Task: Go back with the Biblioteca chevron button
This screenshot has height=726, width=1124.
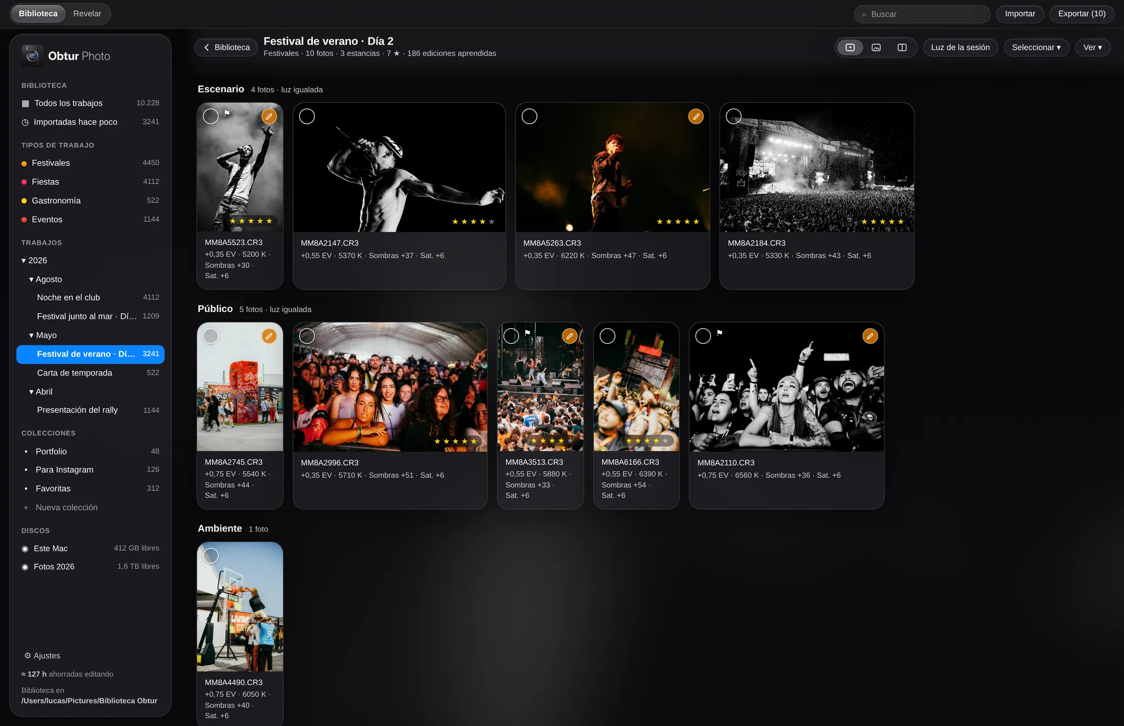Action: pos(226,47)
